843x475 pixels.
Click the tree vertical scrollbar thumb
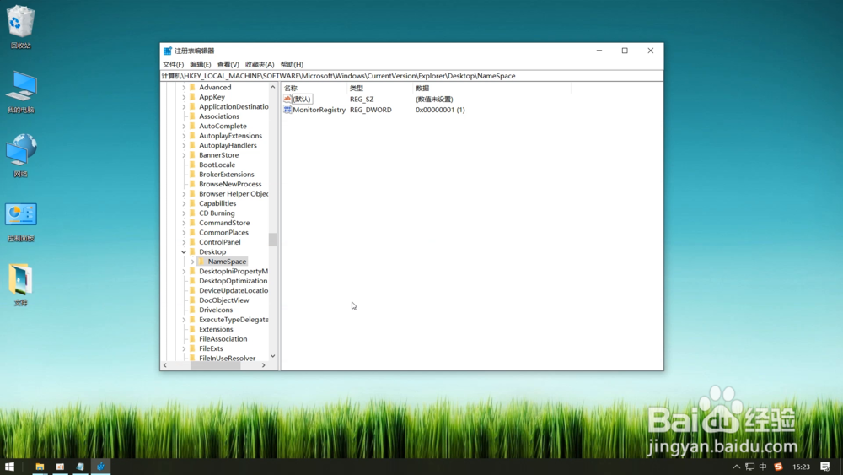pos(273,240)
